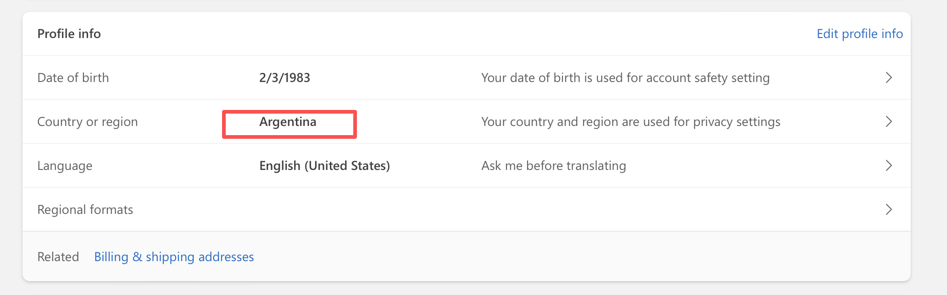Click the privacy settings description text
The height and width of the screenshot is (295, 947).
coord(630,122)
